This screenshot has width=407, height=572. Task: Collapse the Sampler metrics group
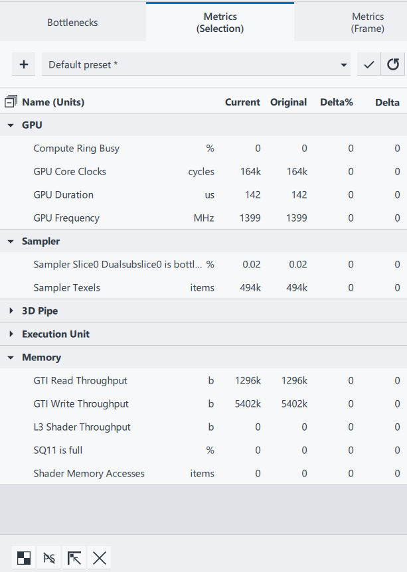[x=11, y=242]
